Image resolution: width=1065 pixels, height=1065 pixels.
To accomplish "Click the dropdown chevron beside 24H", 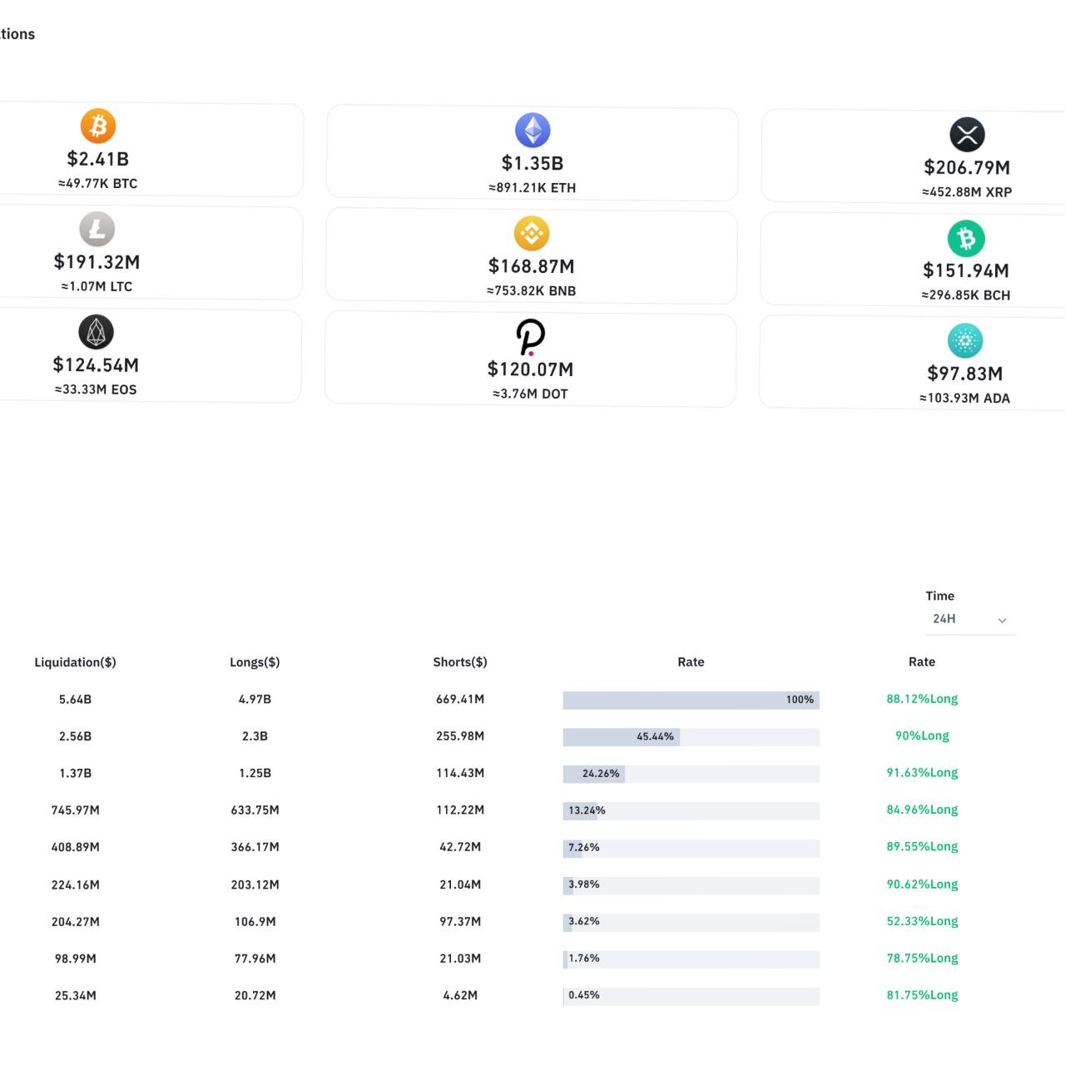I will coord(1003,620).
